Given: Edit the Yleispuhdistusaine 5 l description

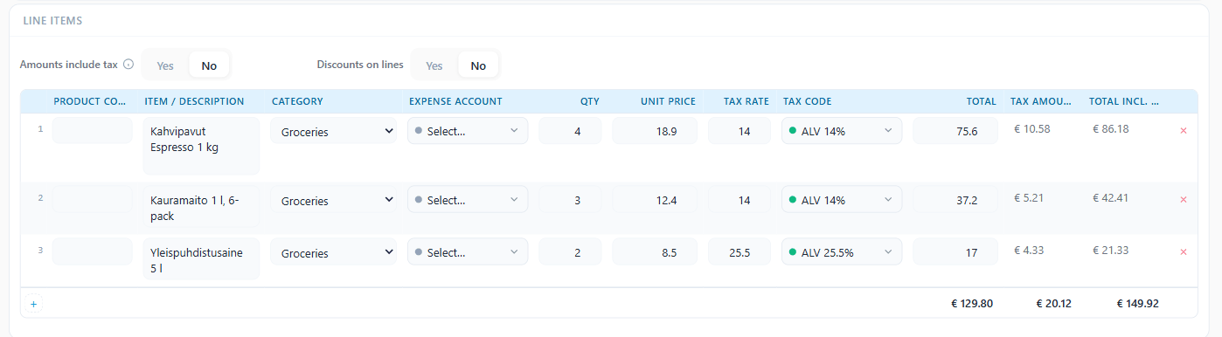Looking at the screenshot, I should pos(202,259).
